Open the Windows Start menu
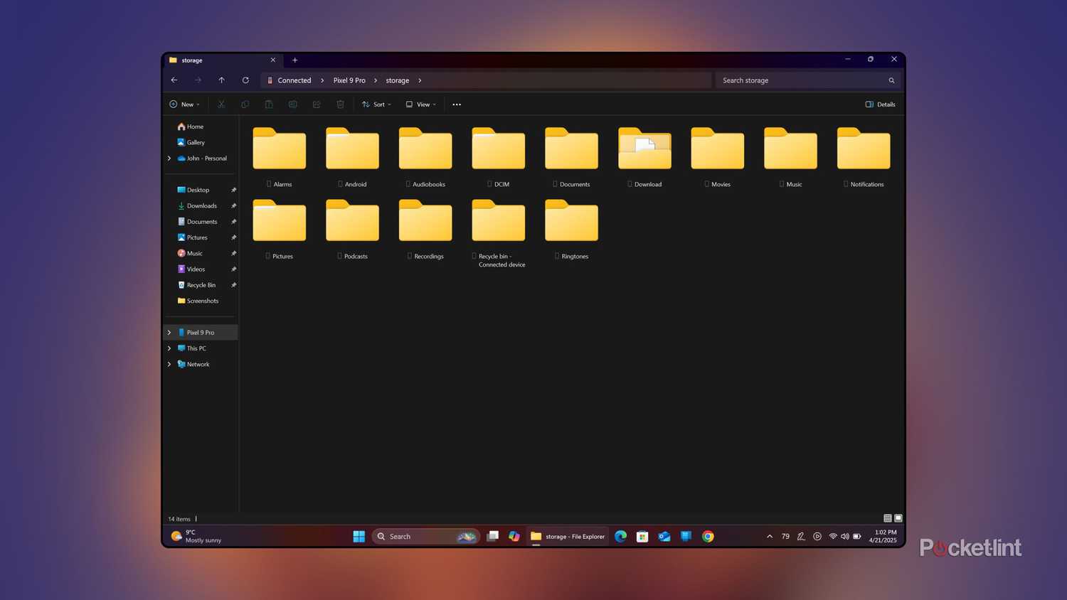Screen dimensions: 1067x600 pos(359,537)
